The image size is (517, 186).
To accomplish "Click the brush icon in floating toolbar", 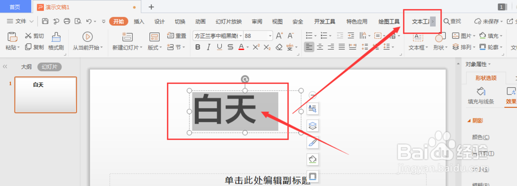I will (x=312, y=142).
